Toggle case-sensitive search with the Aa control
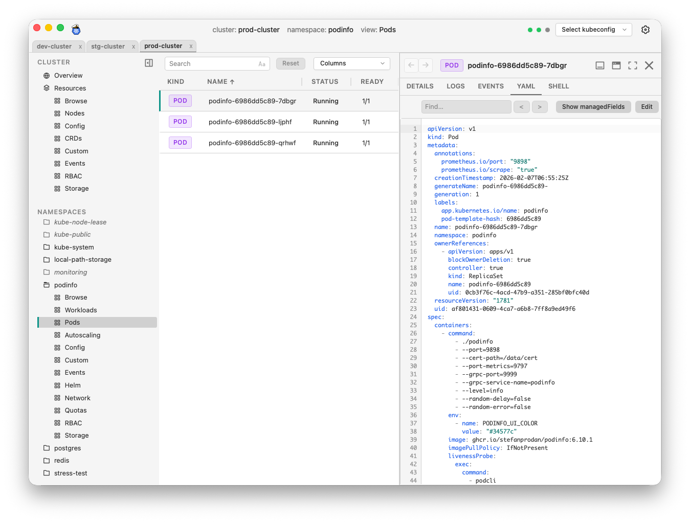 coord(261,63)
